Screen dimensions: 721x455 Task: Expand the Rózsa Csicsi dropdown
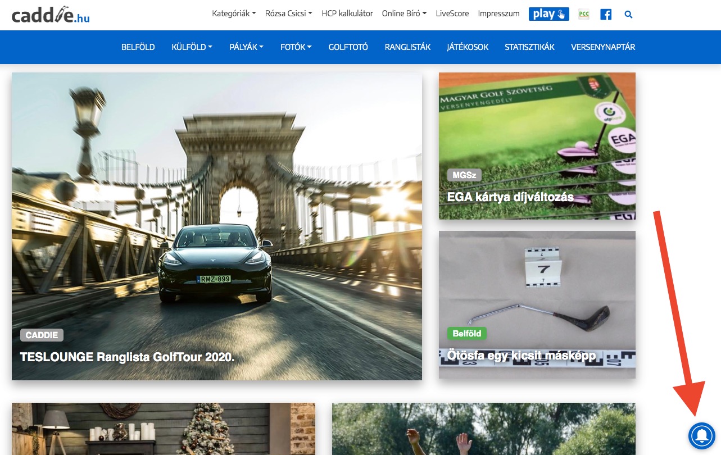pyautogui.click(x=289, y=13)
